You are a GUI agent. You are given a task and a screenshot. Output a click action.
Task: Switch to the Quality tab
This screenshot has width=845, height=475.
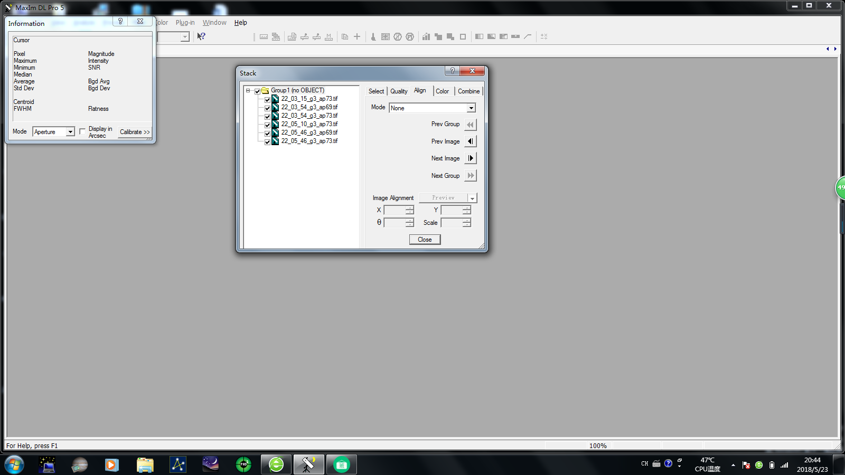pos(399,91)
